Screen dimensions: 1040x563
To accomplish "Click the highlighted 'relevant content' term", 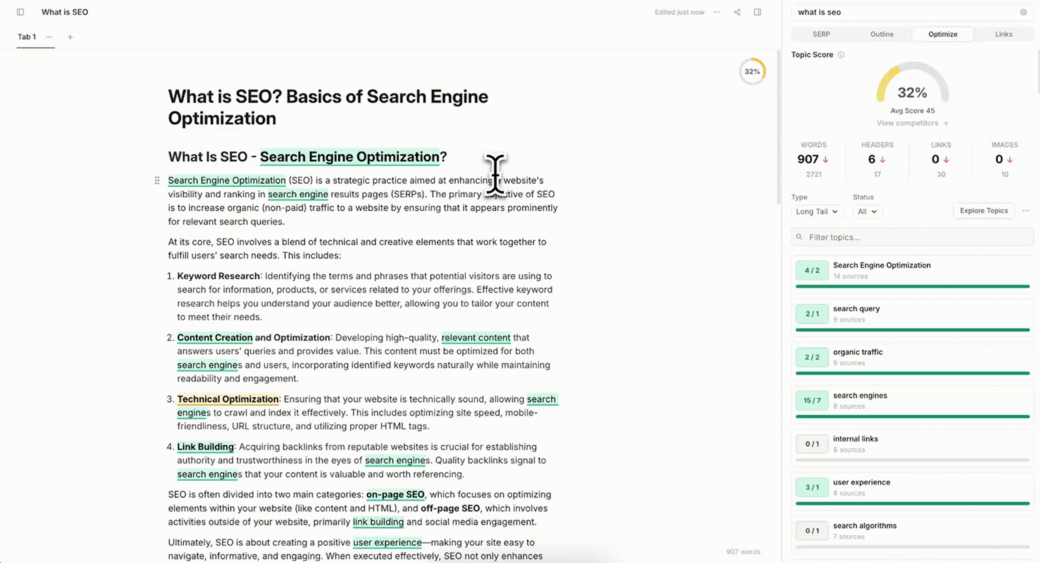I will click(x=476, y=337).
